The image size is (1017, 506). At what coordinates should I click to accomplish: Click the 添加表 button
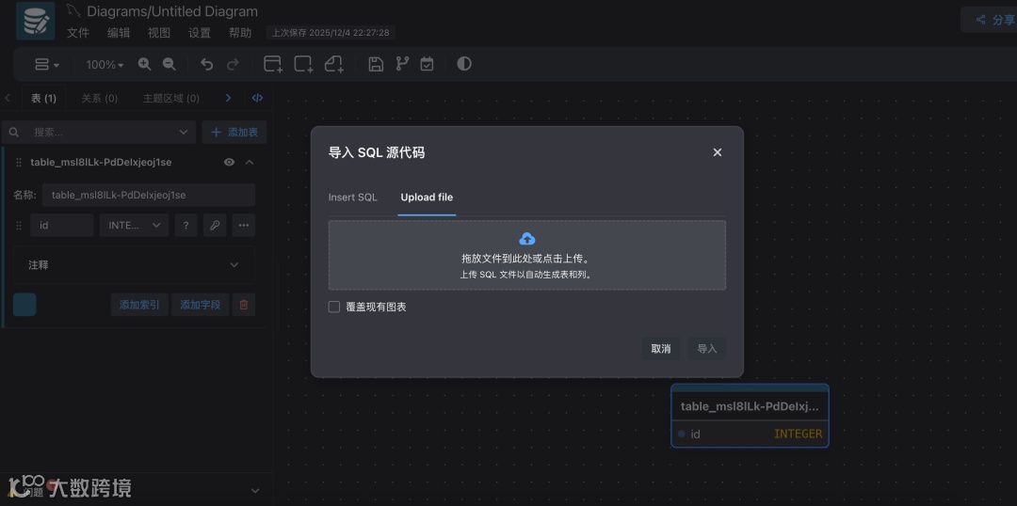tap(234, 133)
